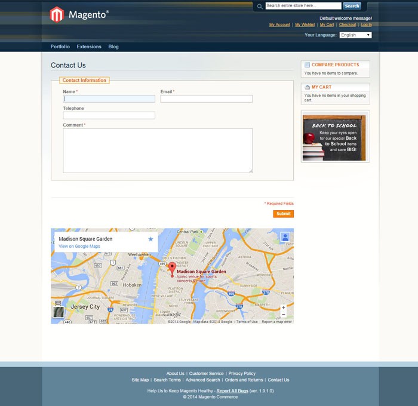Click the My Cart basket icon
The width and height of the screenshot is (418, 406).
(x=307, y=87)
